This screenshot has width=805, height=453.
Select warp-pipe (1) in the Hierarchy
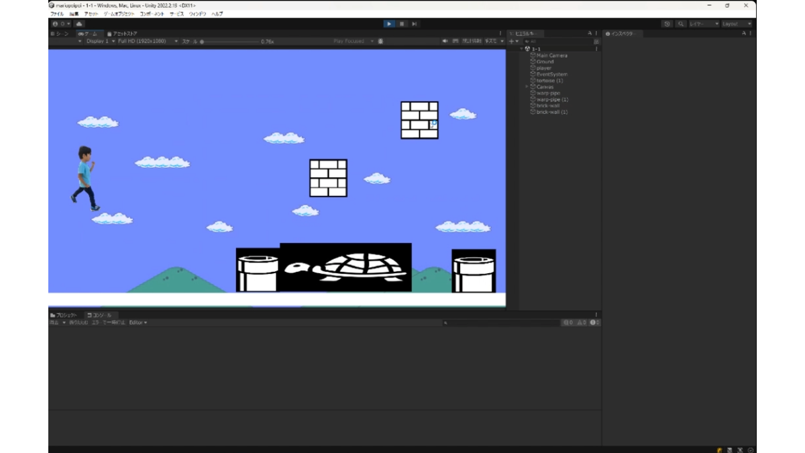coord(553,99)
